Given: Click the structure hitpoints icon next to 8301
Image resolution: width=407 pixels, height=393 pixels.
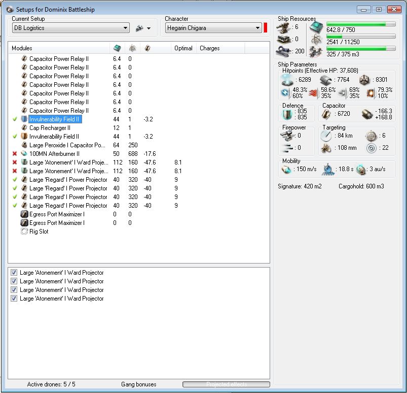Looking at the screenshot, I should tap(364, 80).
